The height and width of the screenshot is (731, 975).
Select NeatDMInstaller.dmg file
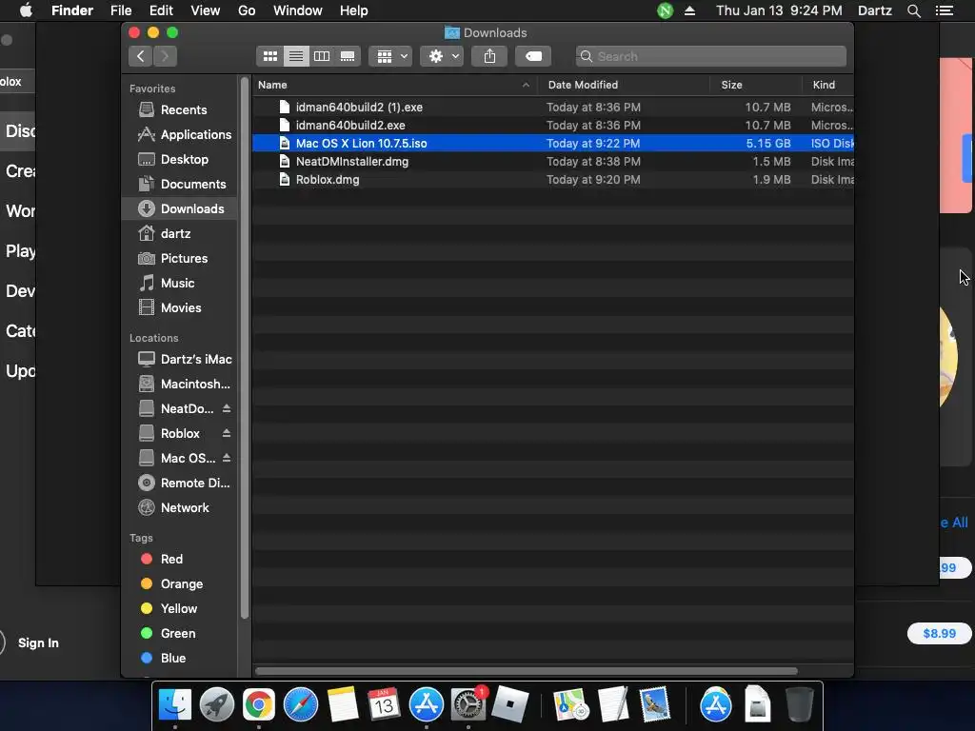(553, 162)
